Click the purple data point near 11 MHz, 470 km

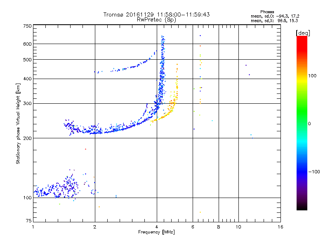(x=246, y=65)
